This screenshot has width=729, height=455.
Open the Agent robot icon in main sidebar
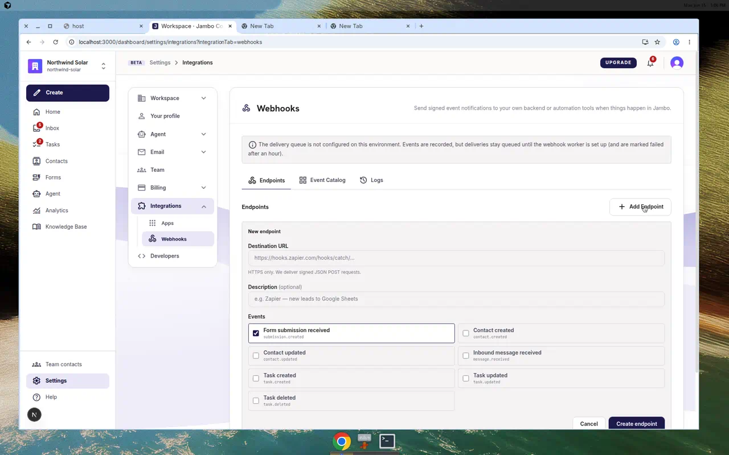(36, 194)
